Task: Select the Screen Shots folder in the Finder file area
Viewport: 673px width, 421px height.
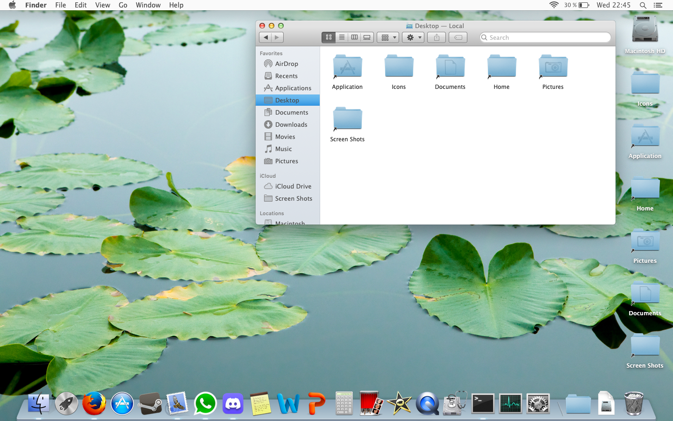Action: (x=347, y=124)
